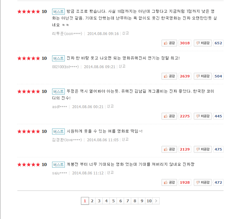Open page 7 of the reviews
Image resolution: width=240 pixels, height=219 pixels.
coord(128,201)
